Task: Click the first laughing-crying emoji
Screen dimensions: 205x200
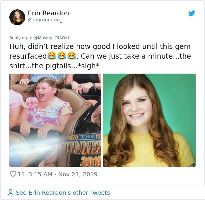Action: tap(52, 56)
